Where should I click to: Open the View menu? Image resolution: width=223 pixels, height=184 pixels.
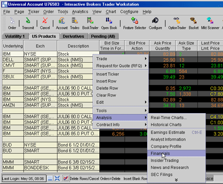pos(97,11)
